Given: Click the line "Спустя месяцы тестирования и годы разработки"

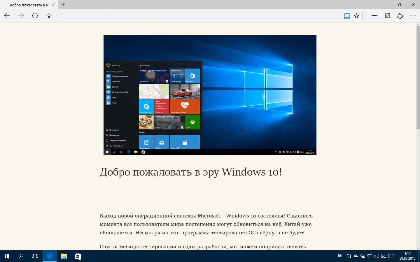Looking at the screenshot, I should coord(203,247).
